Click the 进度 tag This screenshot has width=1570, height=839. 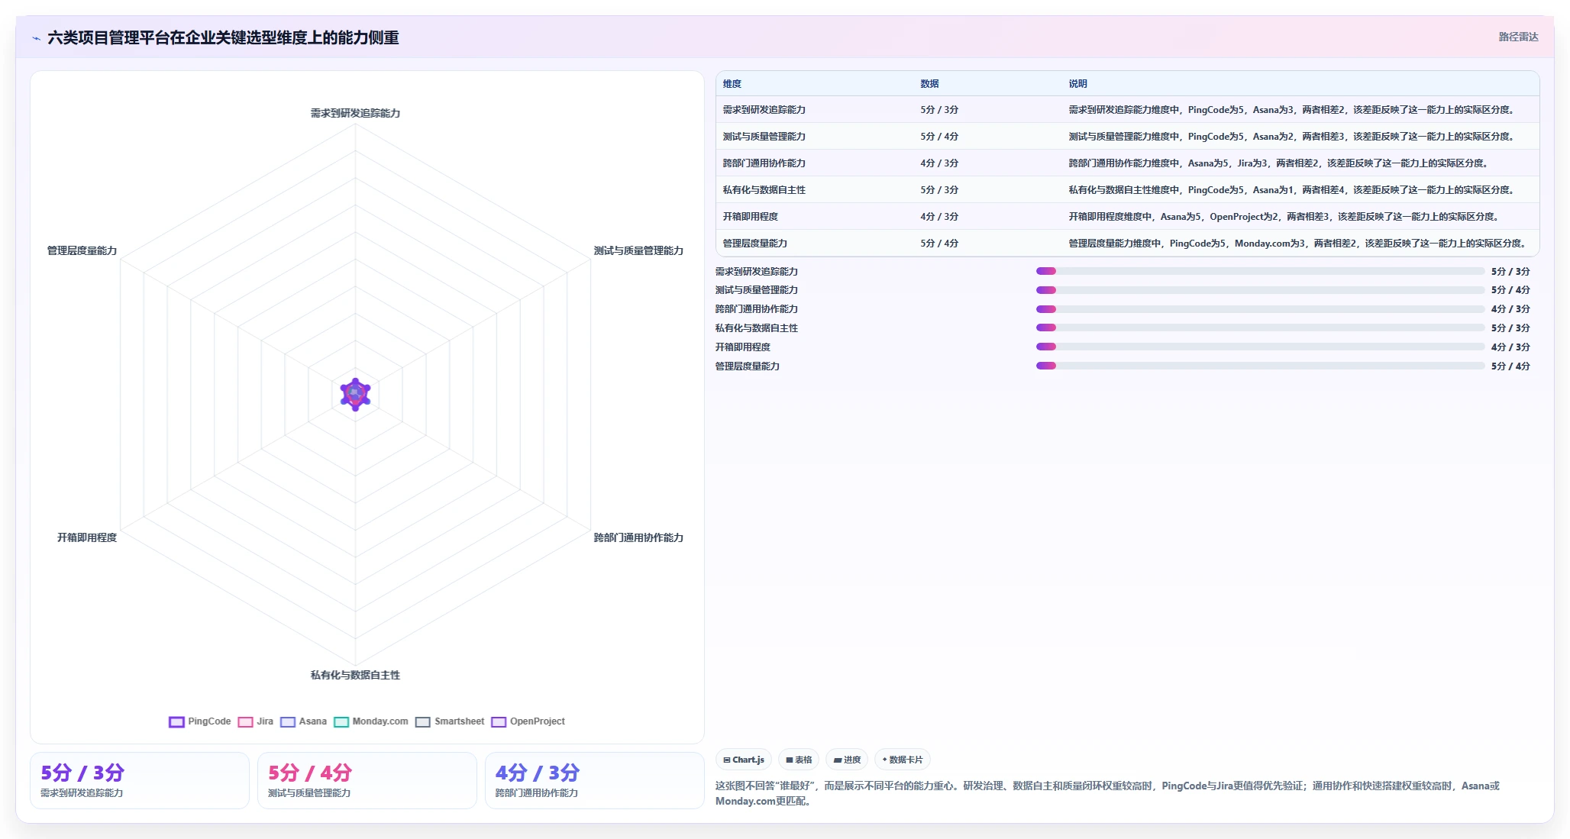[847, 760]
